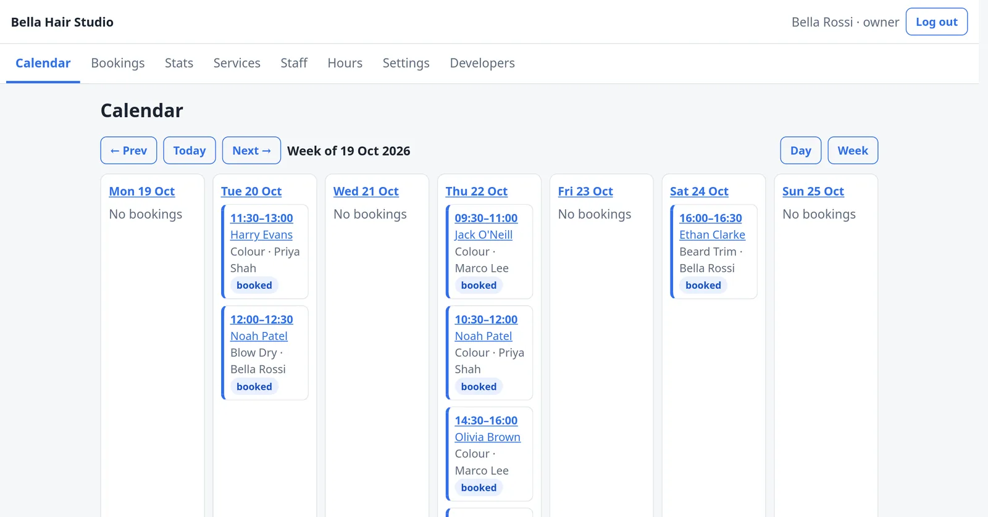Open Tue 20 Oct day link
Screen dimensions: 988x517
pyautogui.click(x=251, y=191)
